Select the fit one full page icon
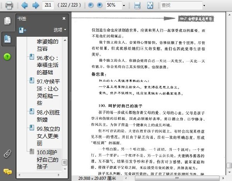This screenshot has height=181, width=232. 150,5
